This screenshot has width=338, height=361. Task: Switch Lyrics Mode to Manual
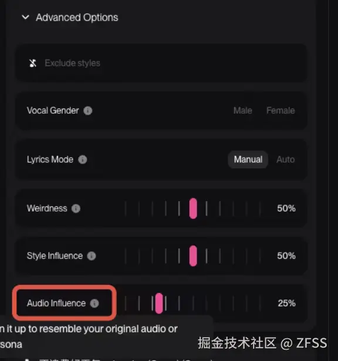248,159
